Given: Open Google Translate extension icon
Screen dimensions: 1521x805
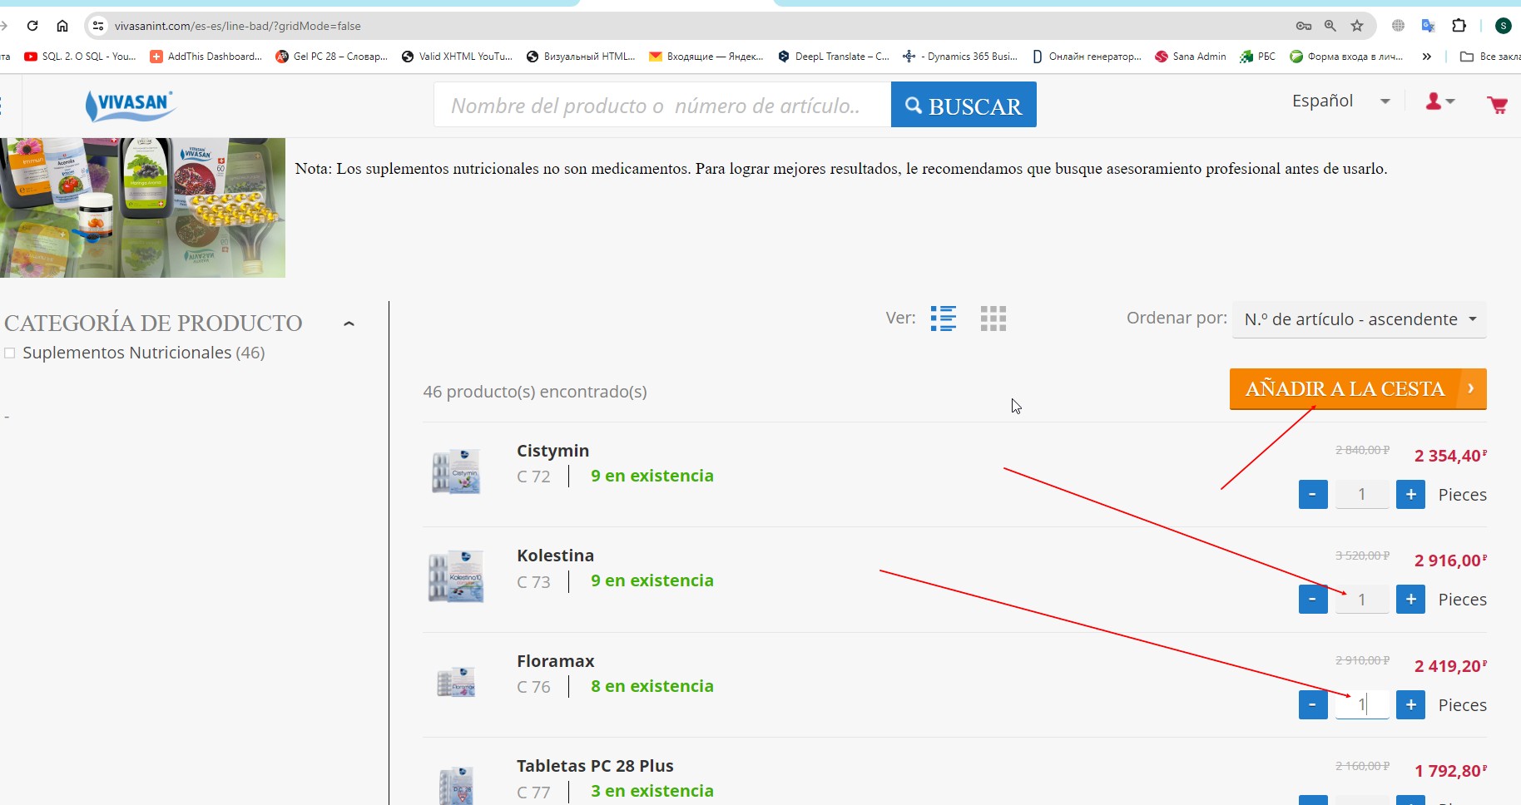Looking at the screenshot, I should (x=1429, y=26).
